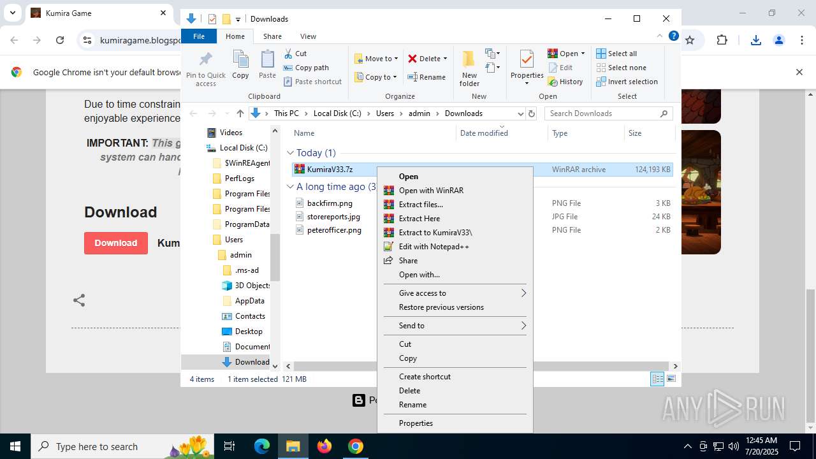Reload the Chrome page
This screenshot has height=459, width=816.
[60, 40]
